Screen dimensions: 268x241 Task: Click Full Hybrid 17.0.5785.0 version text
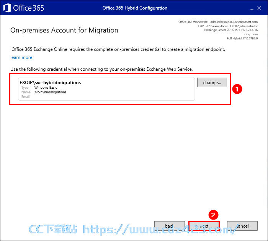coord(242,38)
